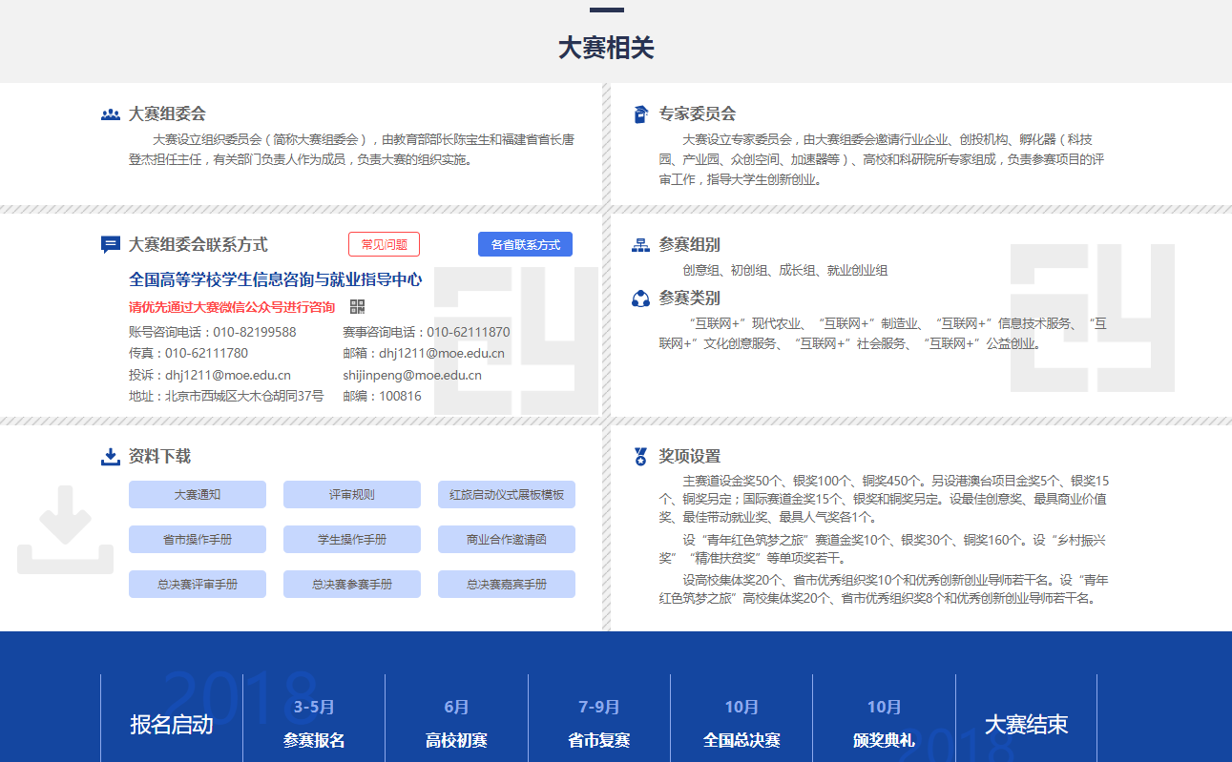The height and width of the screenshot is (762, 1232).
Task: Open the 常见问题 FAQ button
Action: tap(384, 244)
